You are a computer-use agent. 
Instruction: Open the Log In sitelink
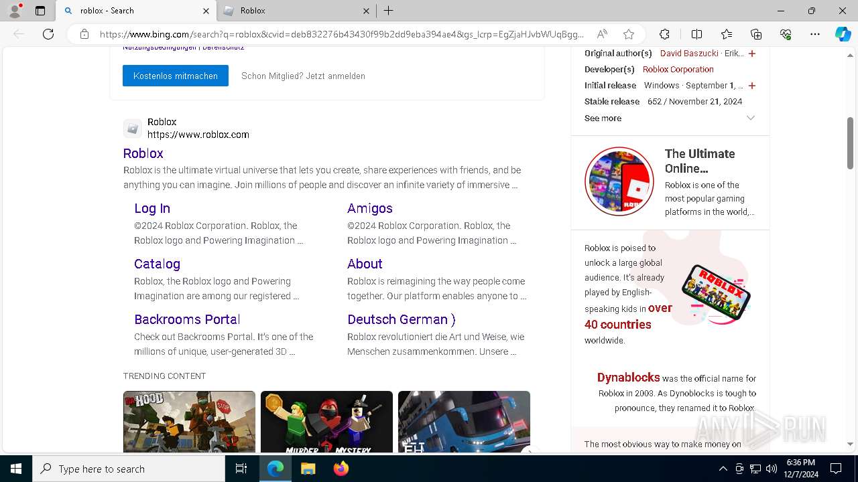point(152,208)
